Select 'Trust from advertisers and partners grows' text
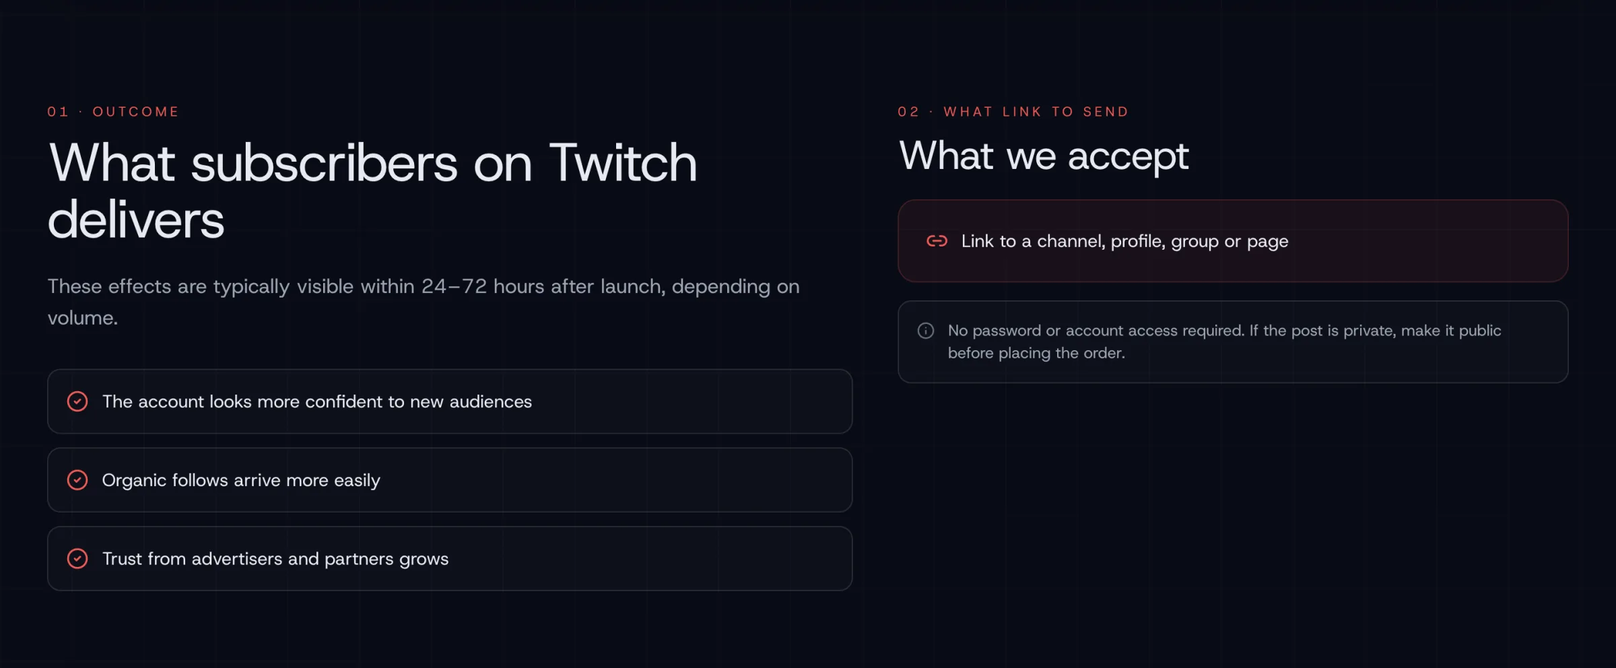 [275, 560]
